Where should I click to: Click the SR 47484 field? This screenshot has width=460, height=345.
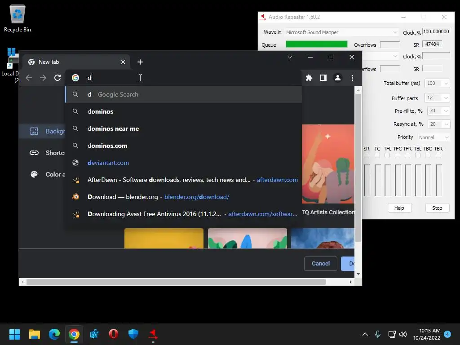click(432, 44)
